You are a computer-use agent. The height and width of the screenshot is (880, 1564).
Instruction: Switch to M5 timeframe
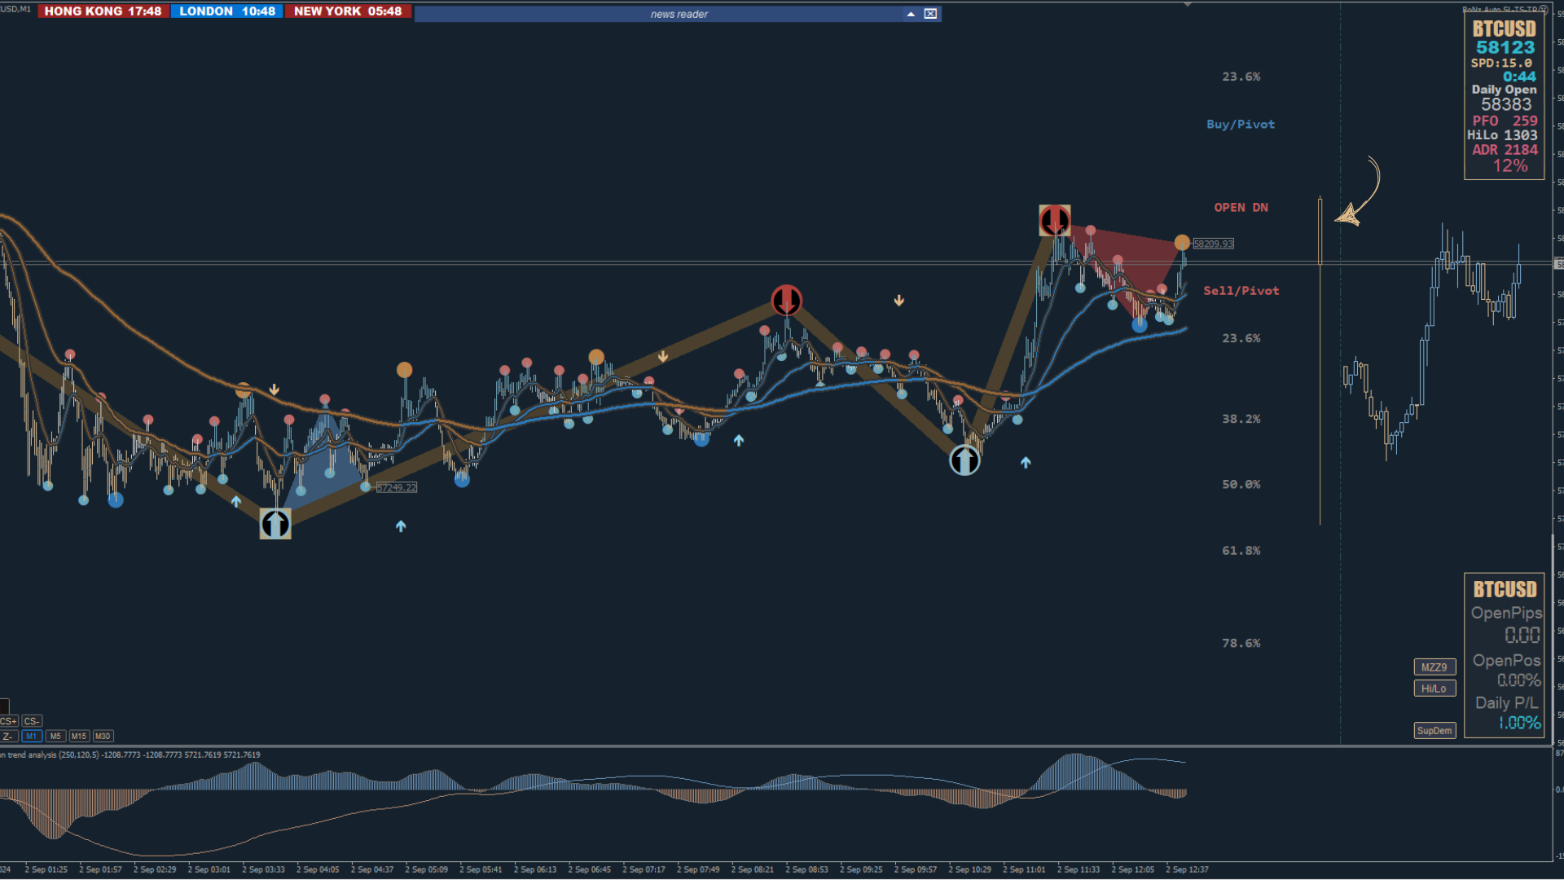coord(55,736)
